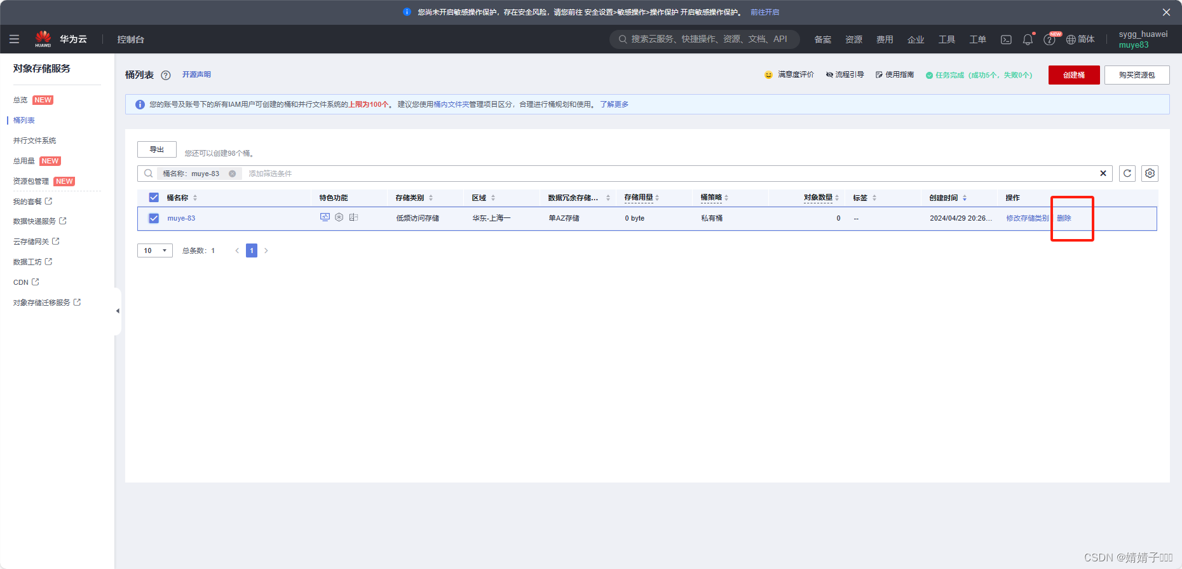Uncheck the muye-83 row checkbox
Viewport: 1182px width, 569px height.
pyautogui.click(x=154, y=218)
